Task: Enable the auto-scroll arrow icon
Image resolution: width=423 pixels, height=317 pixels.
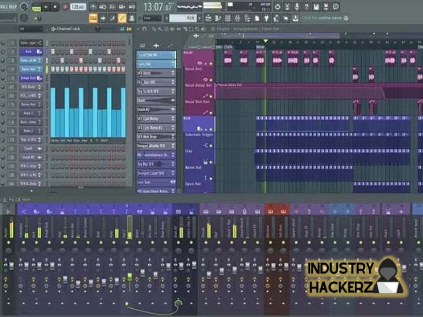Action: [103, 18]
